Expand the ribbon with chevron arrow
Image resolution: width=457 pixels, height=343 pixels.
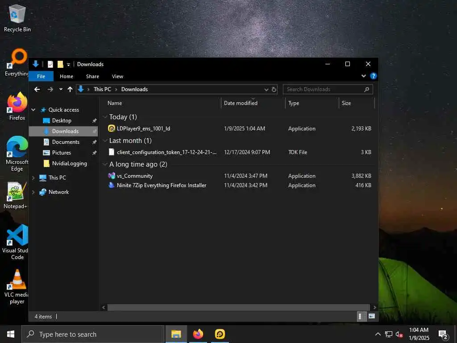[363, 76]
